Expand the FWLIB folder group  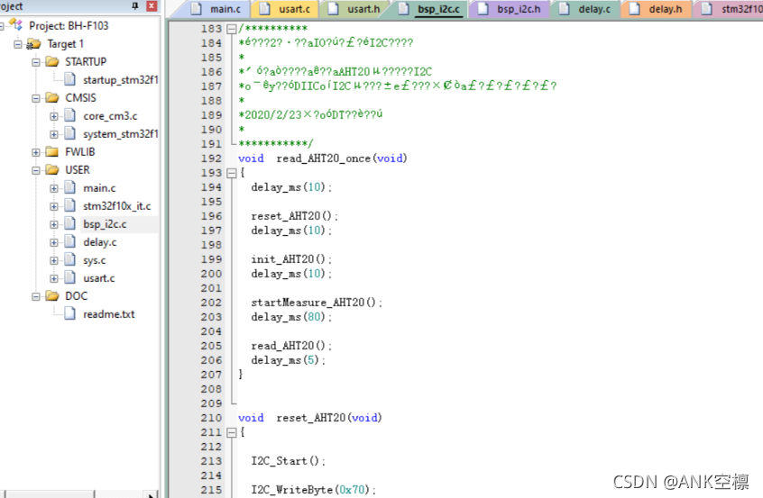point(36,152)
